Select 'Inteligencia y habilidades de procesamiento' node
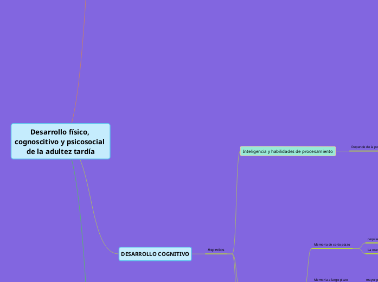 tap(287, 151)
